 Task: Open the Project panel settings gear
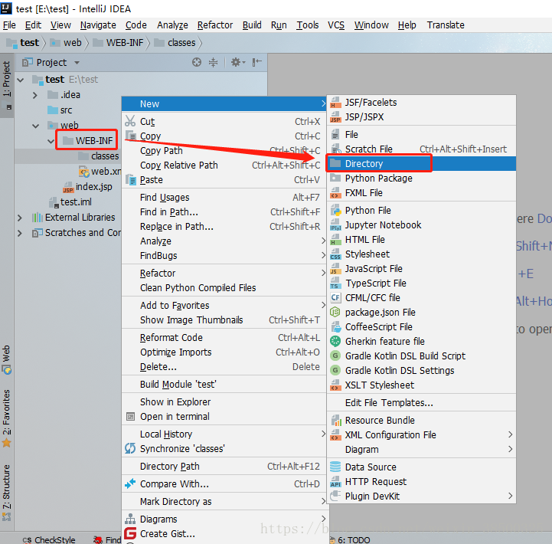tap(237, 62)
